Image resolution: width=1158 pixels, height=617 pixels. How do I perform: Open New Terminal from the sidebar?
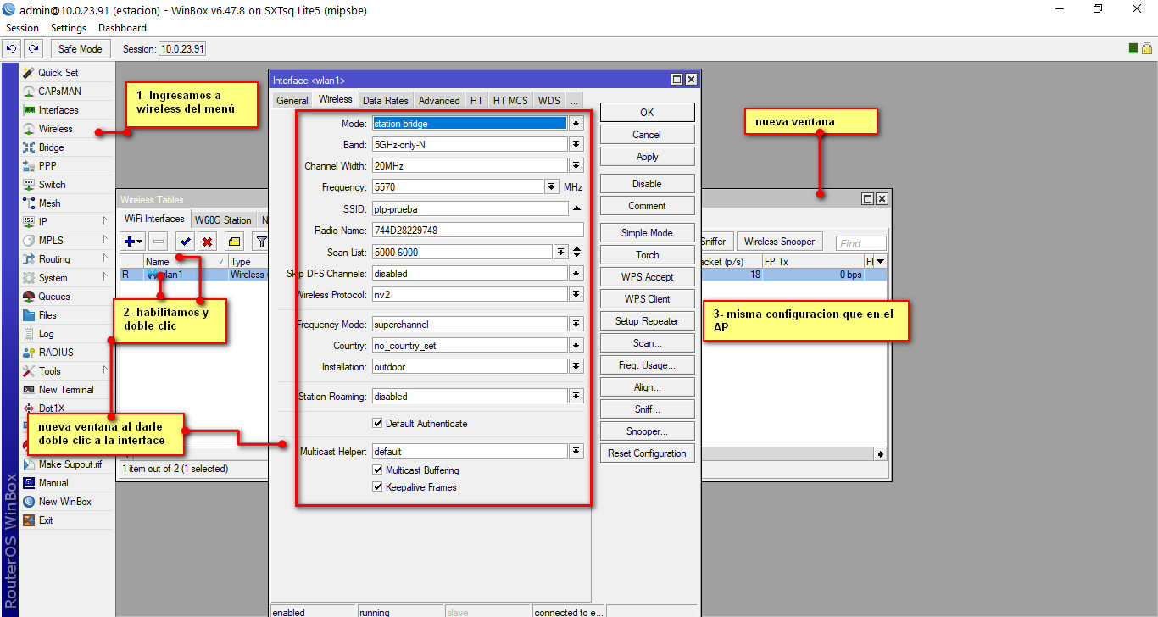66,390
